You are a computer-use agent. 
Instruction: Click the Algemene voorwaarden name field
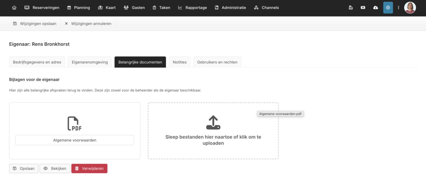tap(75, 140)
